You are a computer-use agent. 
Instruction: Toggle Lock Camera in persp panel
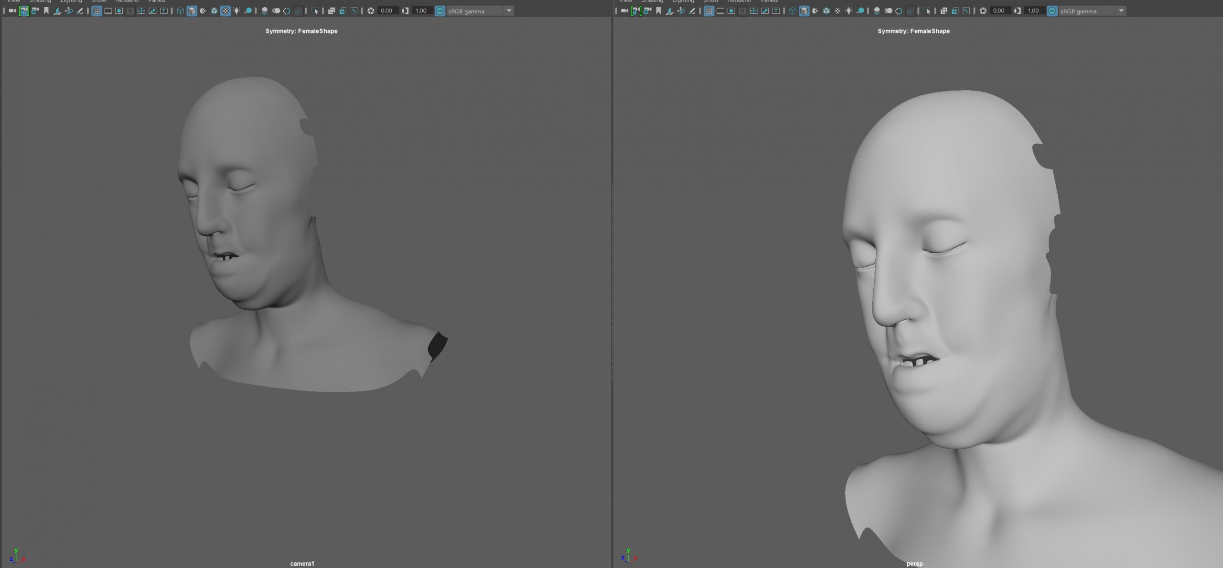tap(635, 11)
